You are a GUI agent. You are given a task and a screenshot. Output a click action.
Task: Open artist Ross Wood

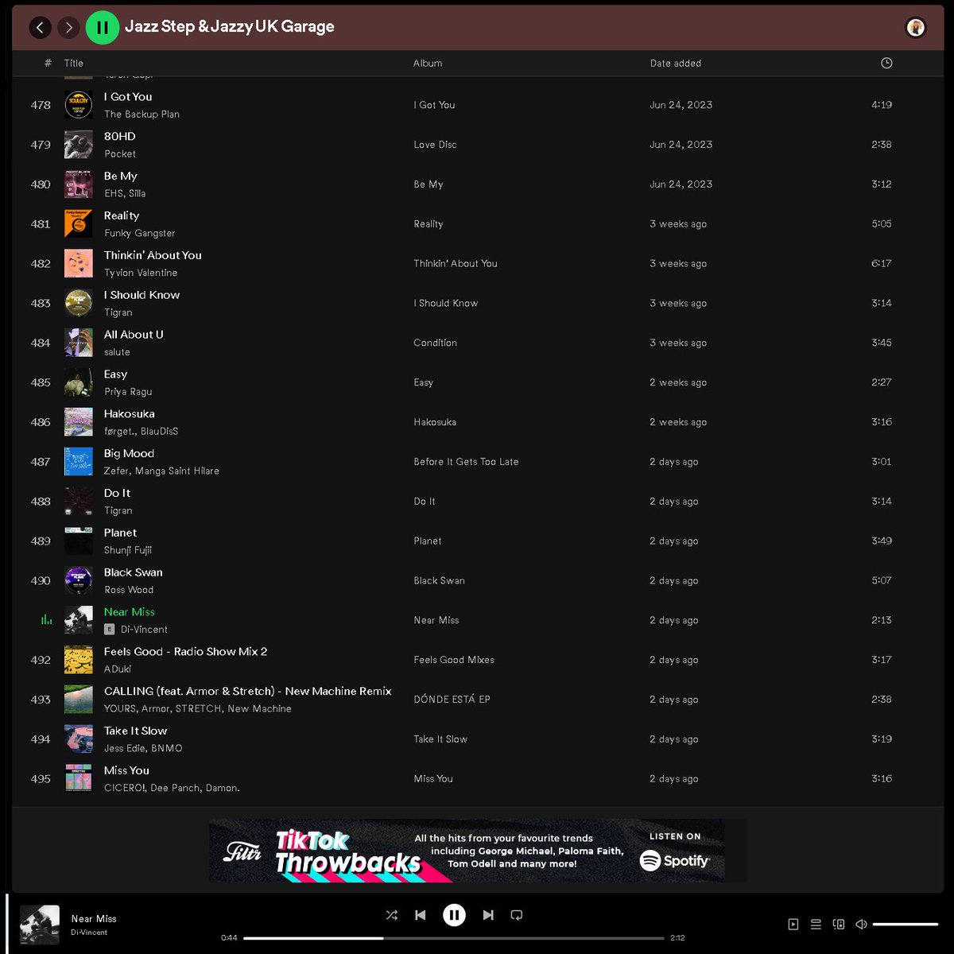[129, 590]
